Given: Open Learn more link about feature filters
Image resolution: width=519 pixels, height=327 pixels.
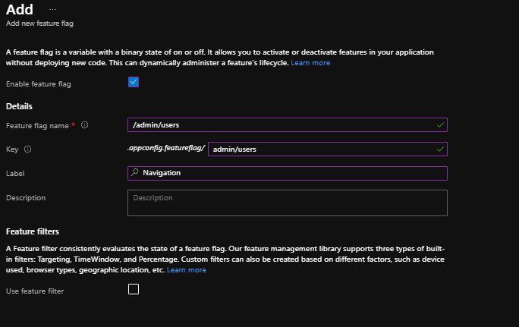Looking at the screenshot, I should (187, 270).
